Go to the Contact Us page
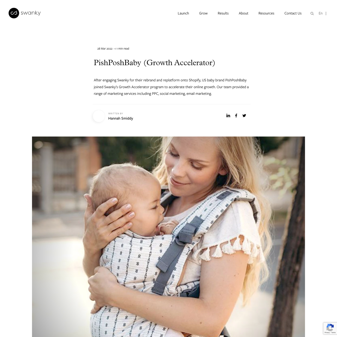The image size is (337, 337). (293, 13)
